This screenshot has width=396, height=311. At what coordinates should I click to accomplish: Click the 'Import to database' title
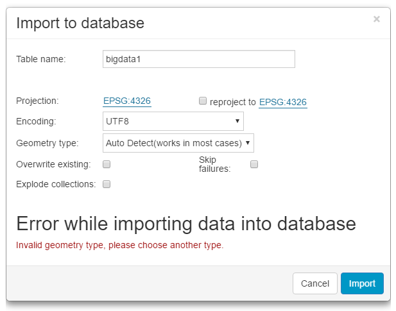coord(80,23)
